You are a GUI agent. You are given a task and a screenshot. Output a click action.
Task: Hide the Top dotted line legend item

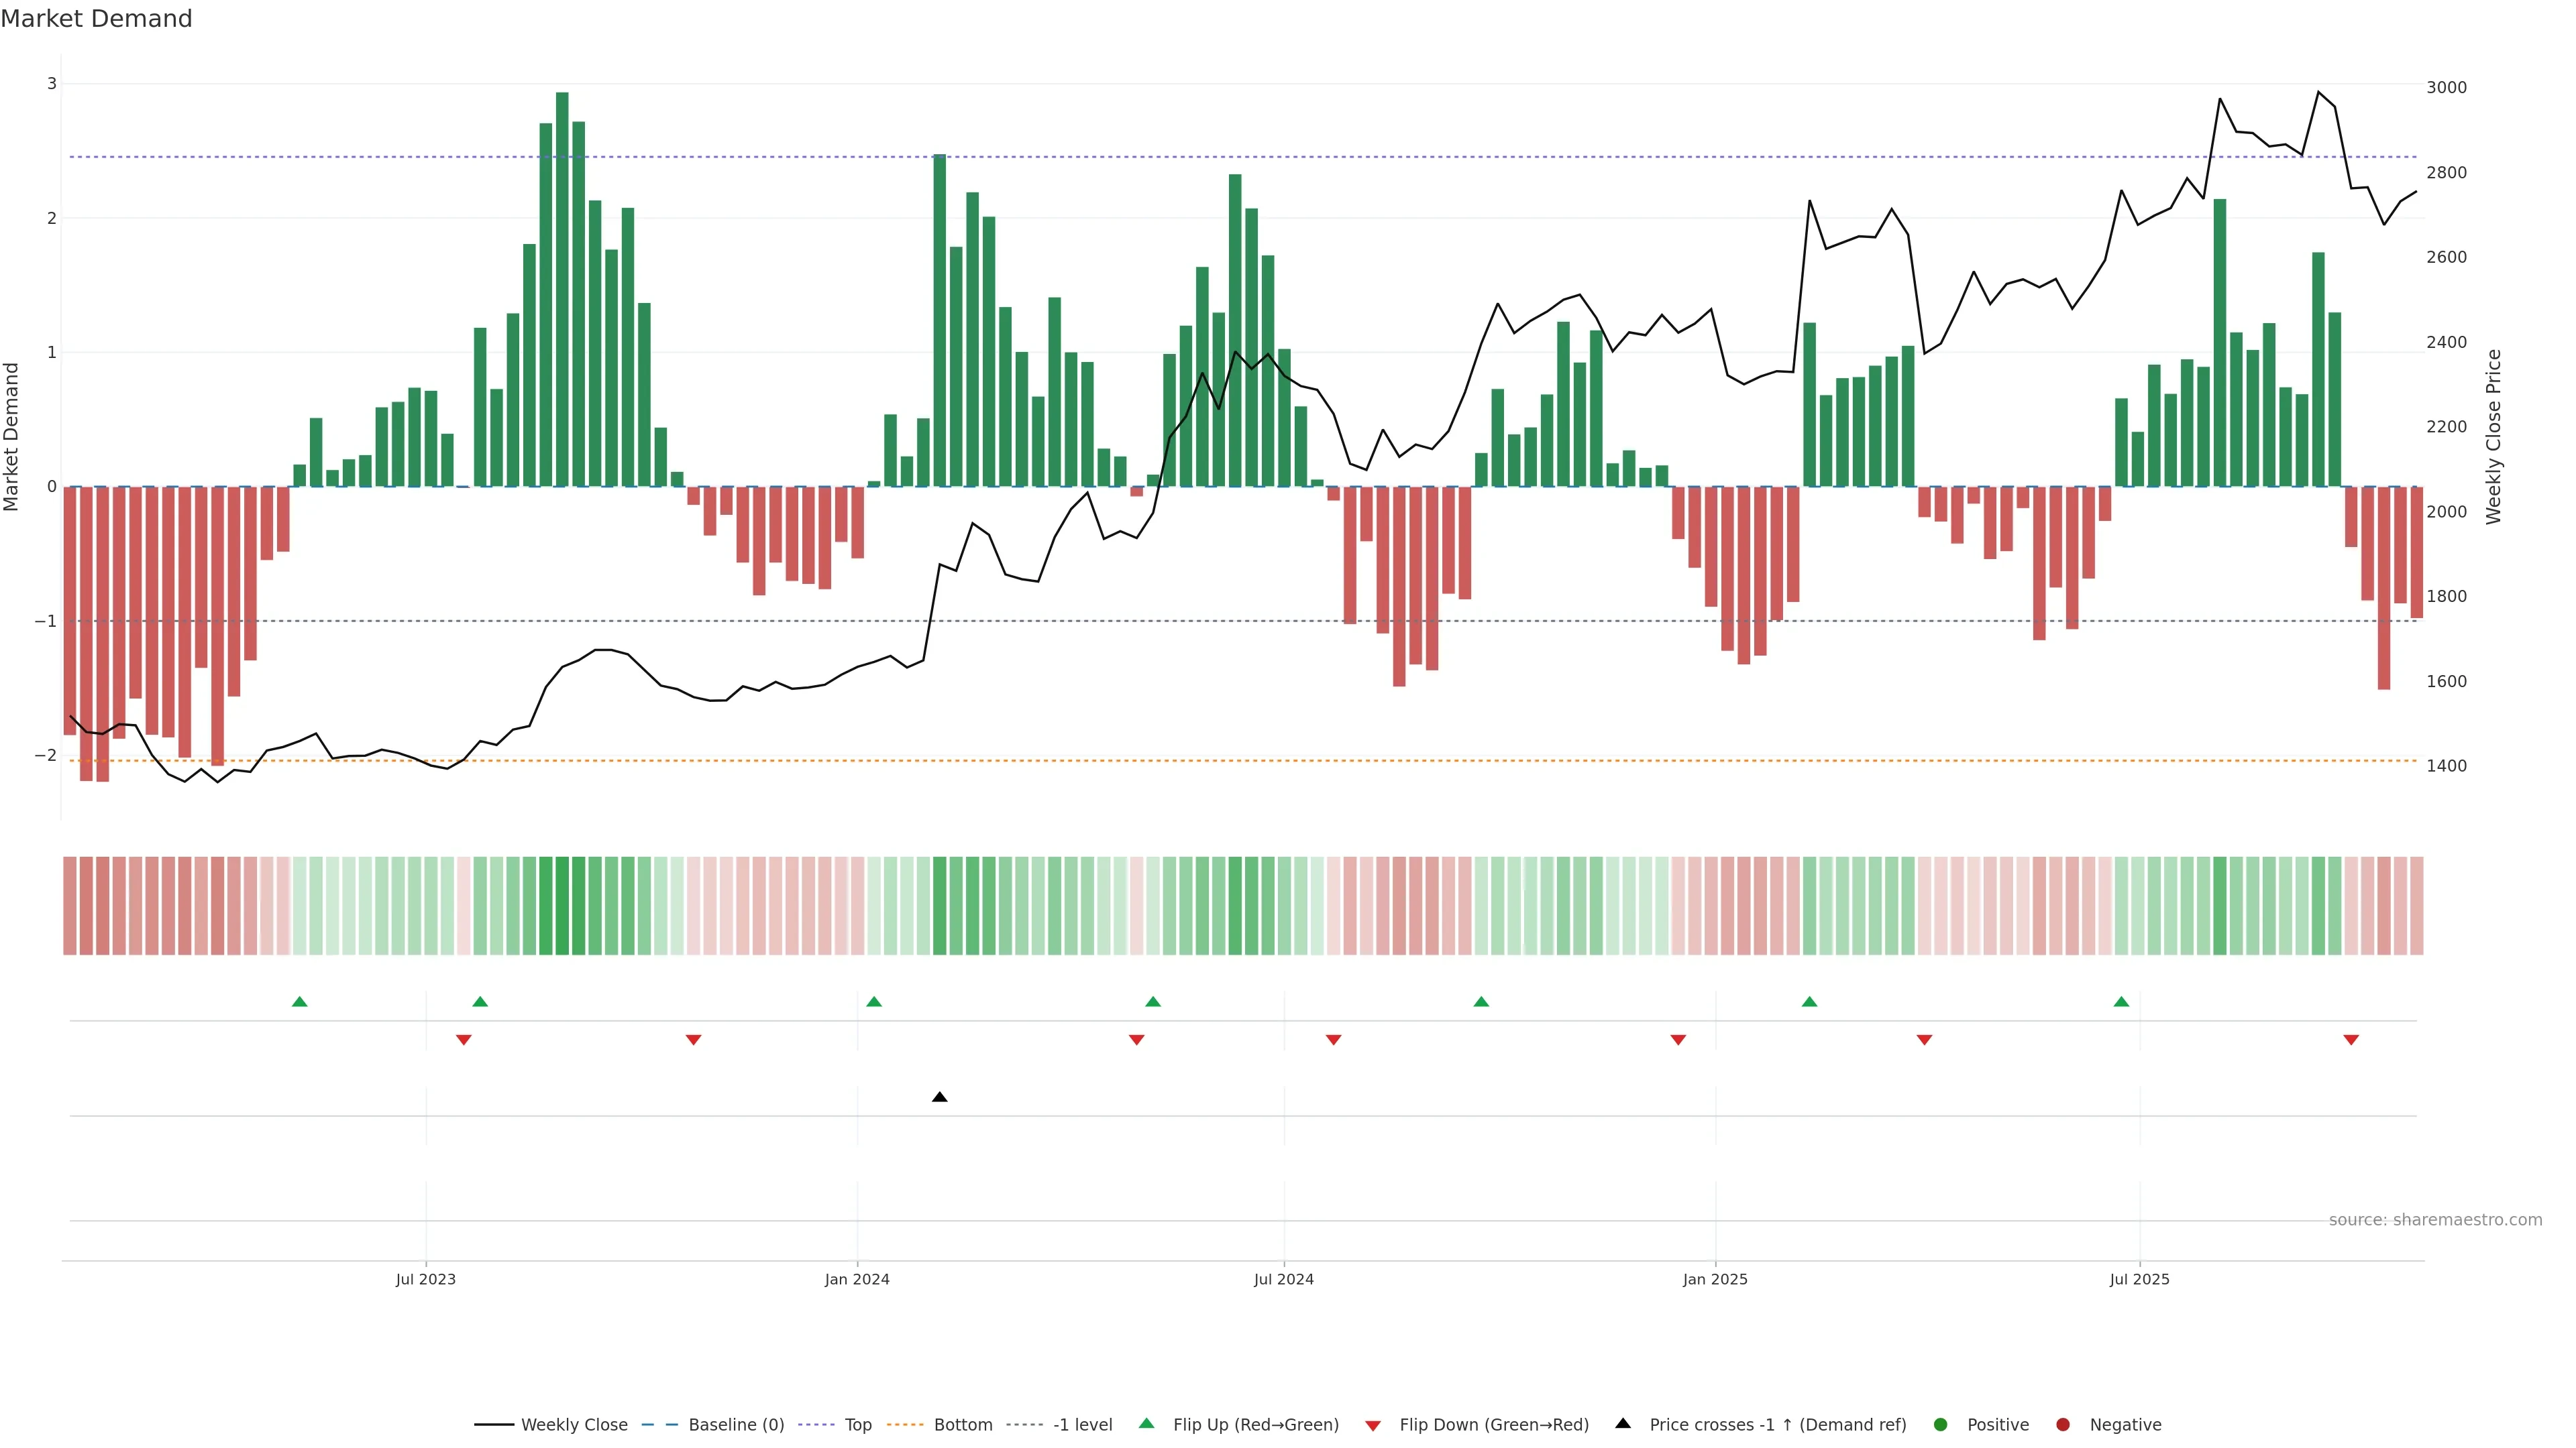click(x=857, y=1424)
